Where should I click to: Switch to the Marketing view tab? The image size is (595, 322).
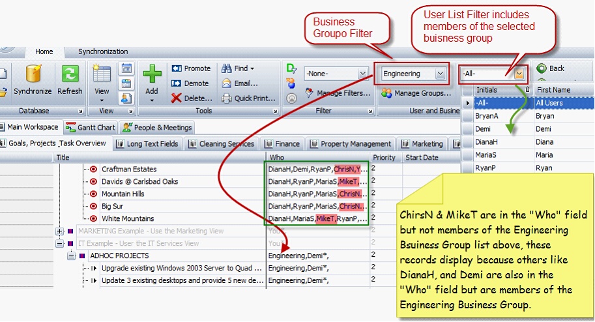(422, 144)
